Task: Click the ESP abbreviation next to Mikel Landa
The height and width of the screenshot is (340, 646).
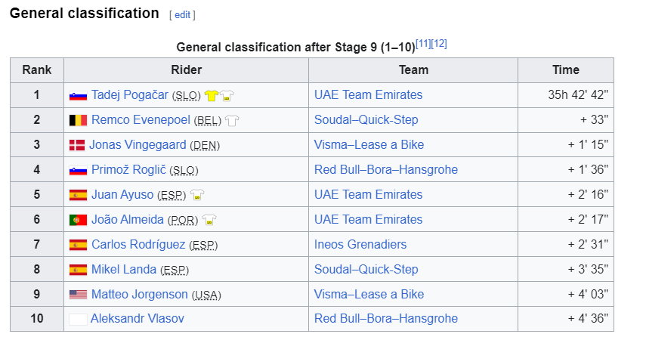Action: click(x=175, y=270)
